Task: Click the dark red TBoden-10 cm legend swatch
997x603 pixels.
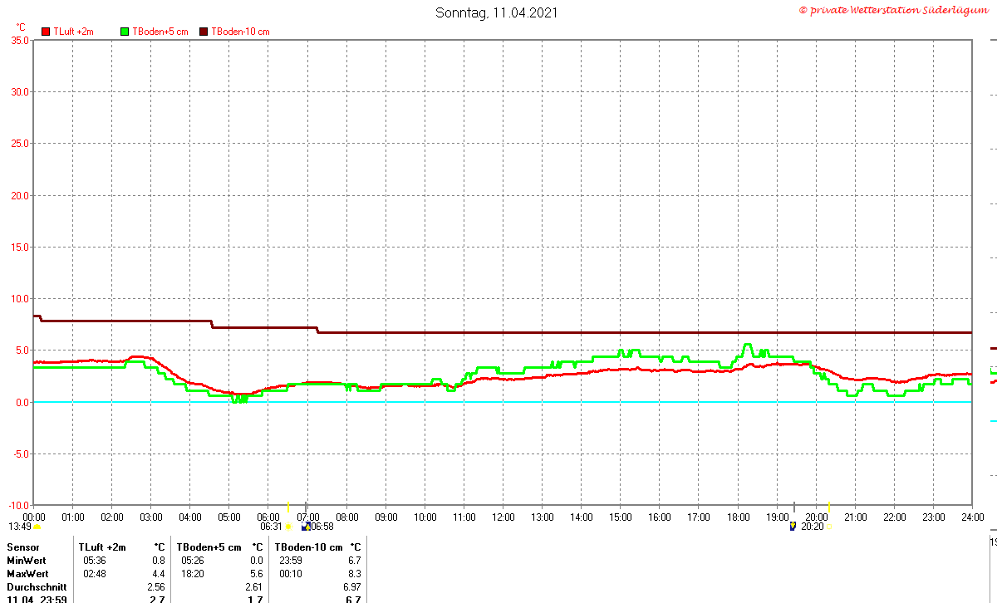Action: [204, 32]
